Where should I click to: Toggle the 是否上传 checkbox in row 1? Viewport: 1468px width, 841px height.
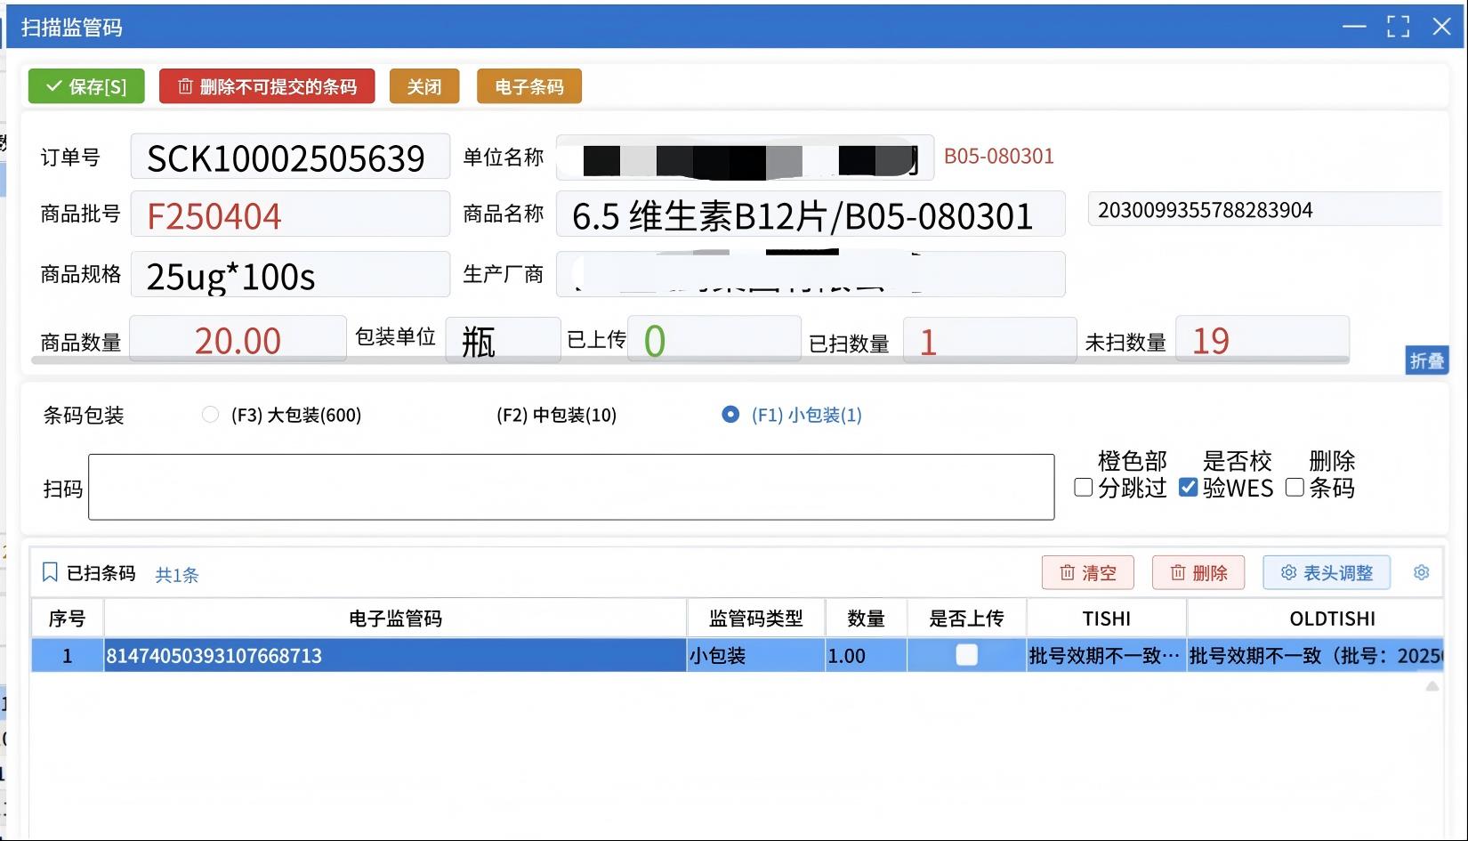(966, 656)
